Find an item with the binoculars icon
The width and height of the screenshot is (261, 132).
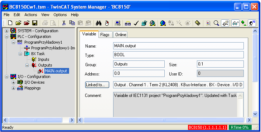point(99,23)
